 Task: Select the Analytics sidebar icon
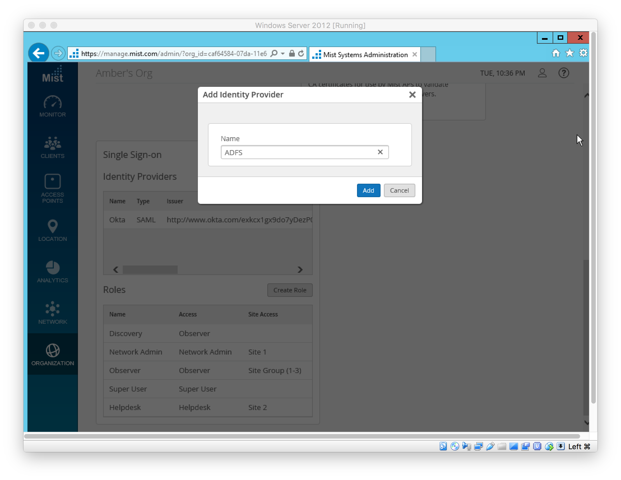(53, 271)
